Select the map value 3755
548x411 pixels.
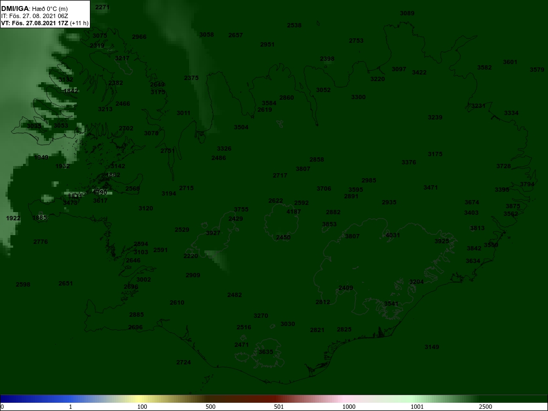tap(241, 209)
